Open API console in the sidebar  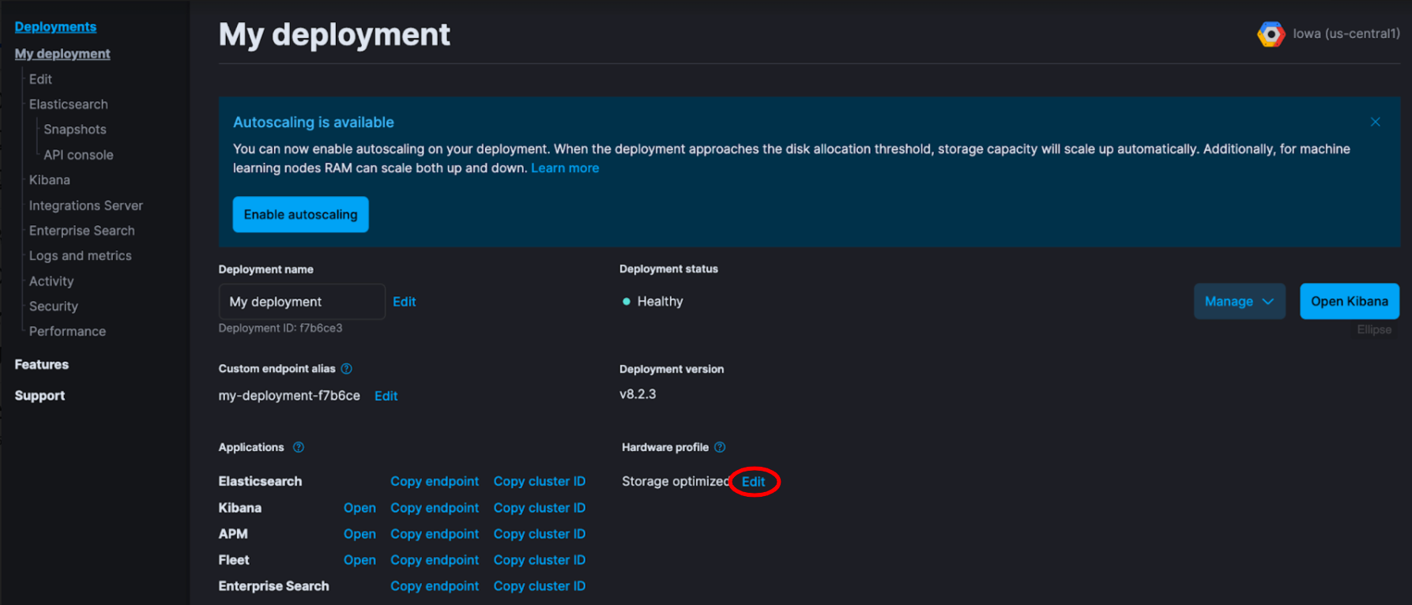tap(78, 155)
